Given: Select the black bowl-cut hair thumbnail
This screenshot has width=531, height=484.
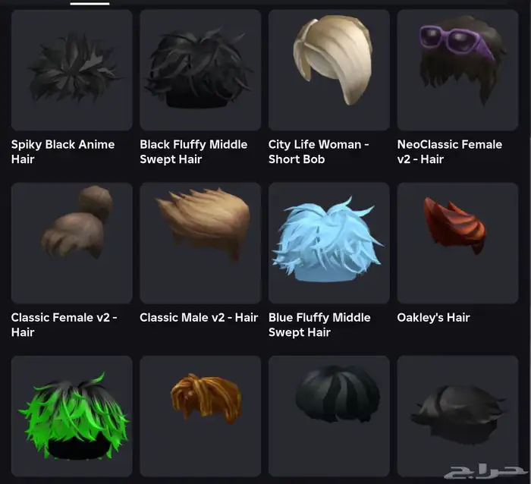Looking at the screenshot, I should point(329,416).
